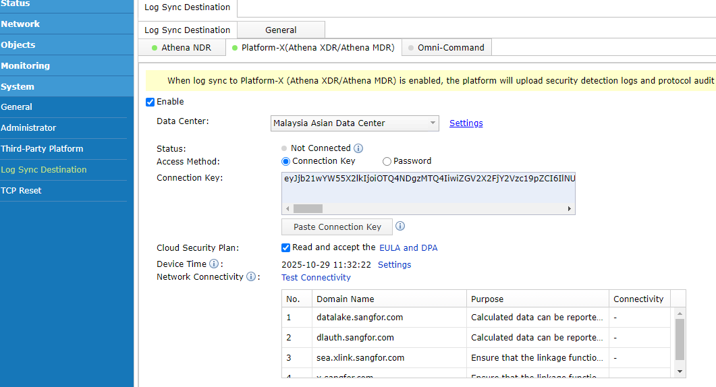Click Test Connectivity link
The width and height of the screenshot is (716, 387).
coord(316,278)
